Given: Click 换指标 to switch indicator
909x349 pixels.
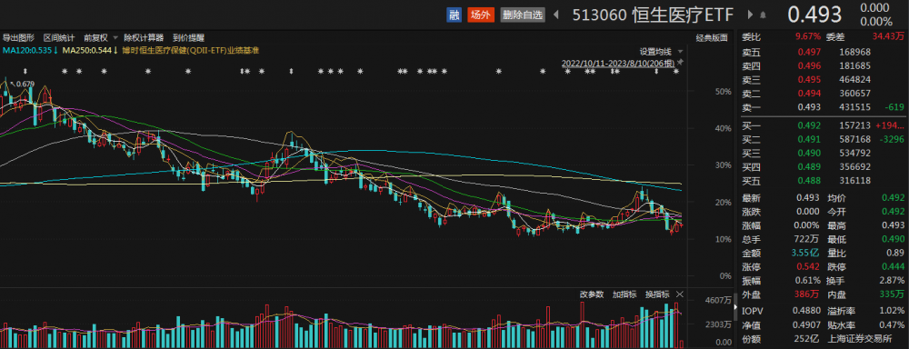Looking at the screenshot, I should pyautogui.click(x=657, y=294).
